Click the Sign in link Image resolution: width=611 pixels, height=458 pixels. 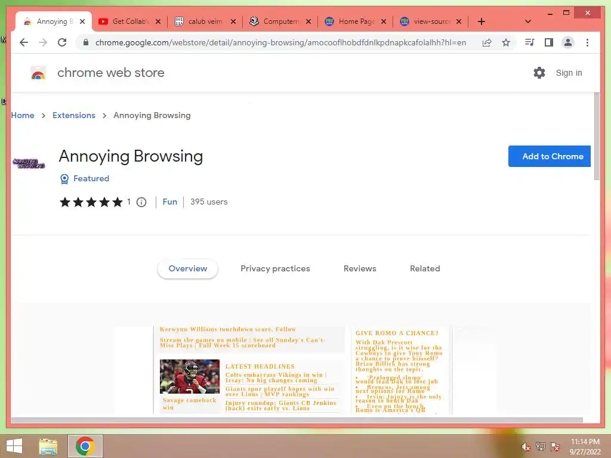pyautogui.click(x=569, y=73)
